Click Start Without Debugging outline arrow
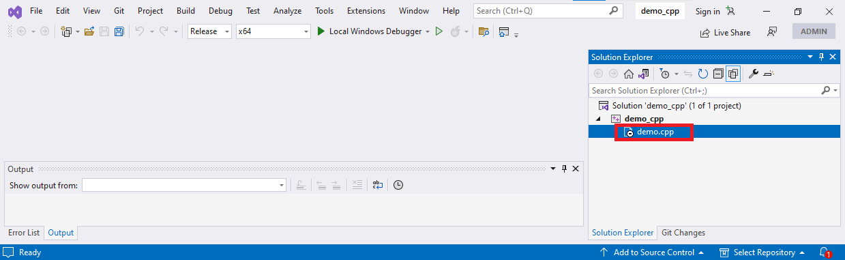 (x=439, y=31)
